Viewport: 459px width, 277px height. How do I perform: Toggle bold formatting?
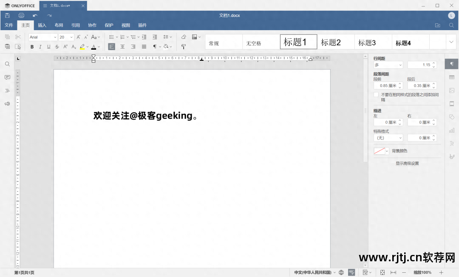pyautogui.click(x=32, y=47)
